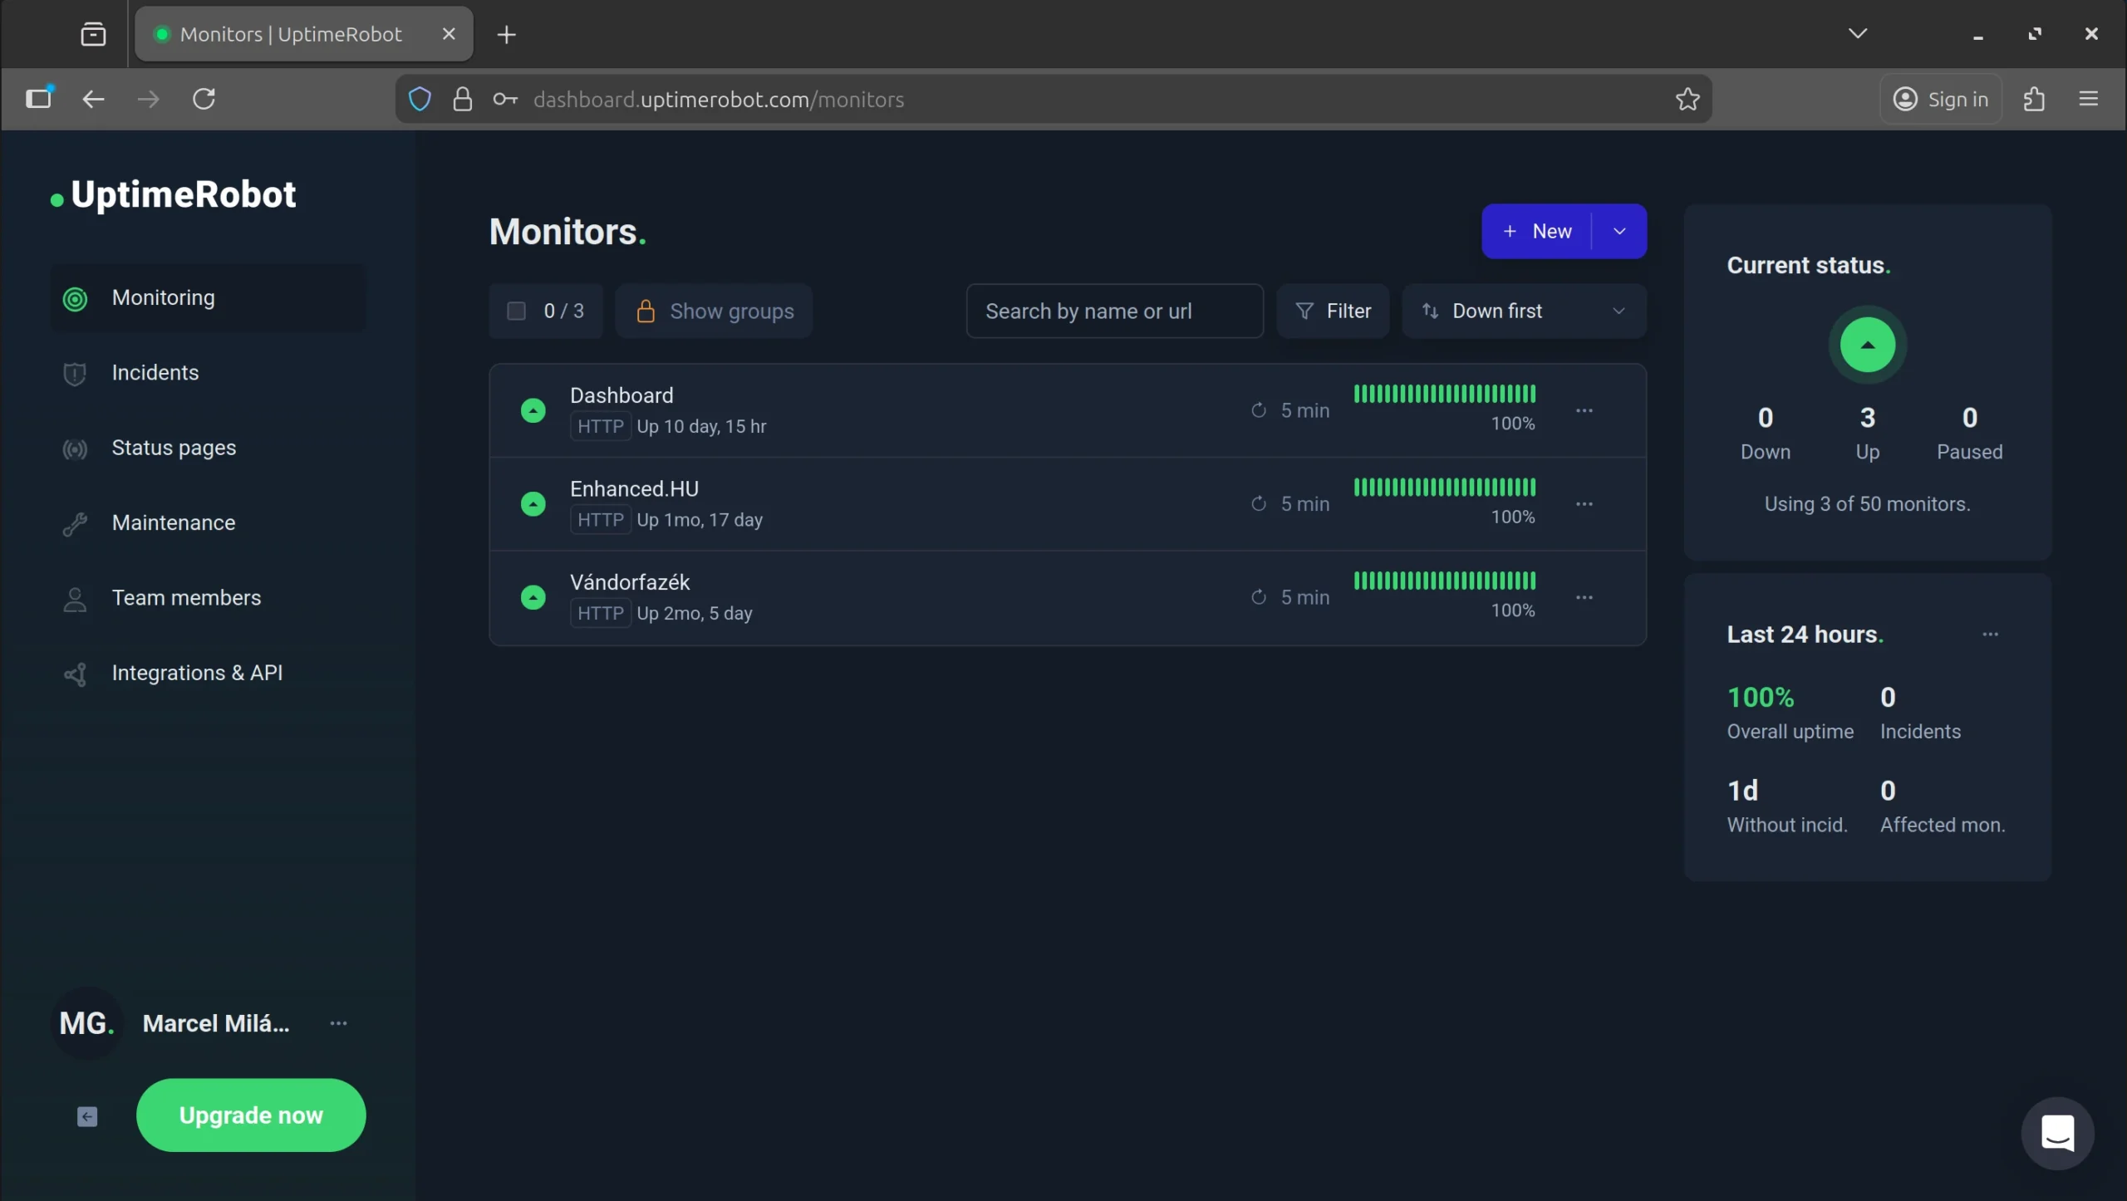Expand the browser tab list chevron
This screenshot has width=2127, height=1201.
click(1858, 33)
